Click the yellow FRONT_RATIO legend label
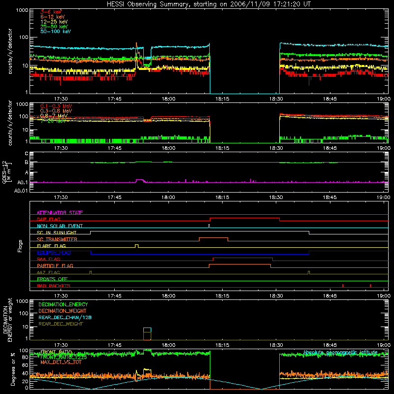The width and height of the screenshot is (394, 394). coord(56,352)
